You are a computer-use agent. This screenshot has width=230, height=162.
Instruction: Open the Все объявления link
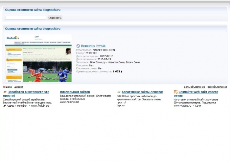point(217,87)
